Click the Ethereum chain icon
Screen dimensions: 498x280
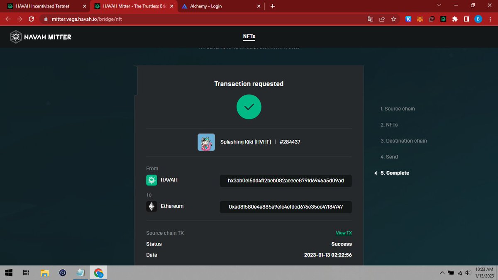click(x=152, y=206)
